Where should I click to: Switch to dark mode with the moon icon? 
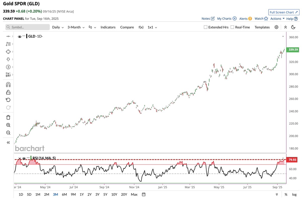point(293,27)
